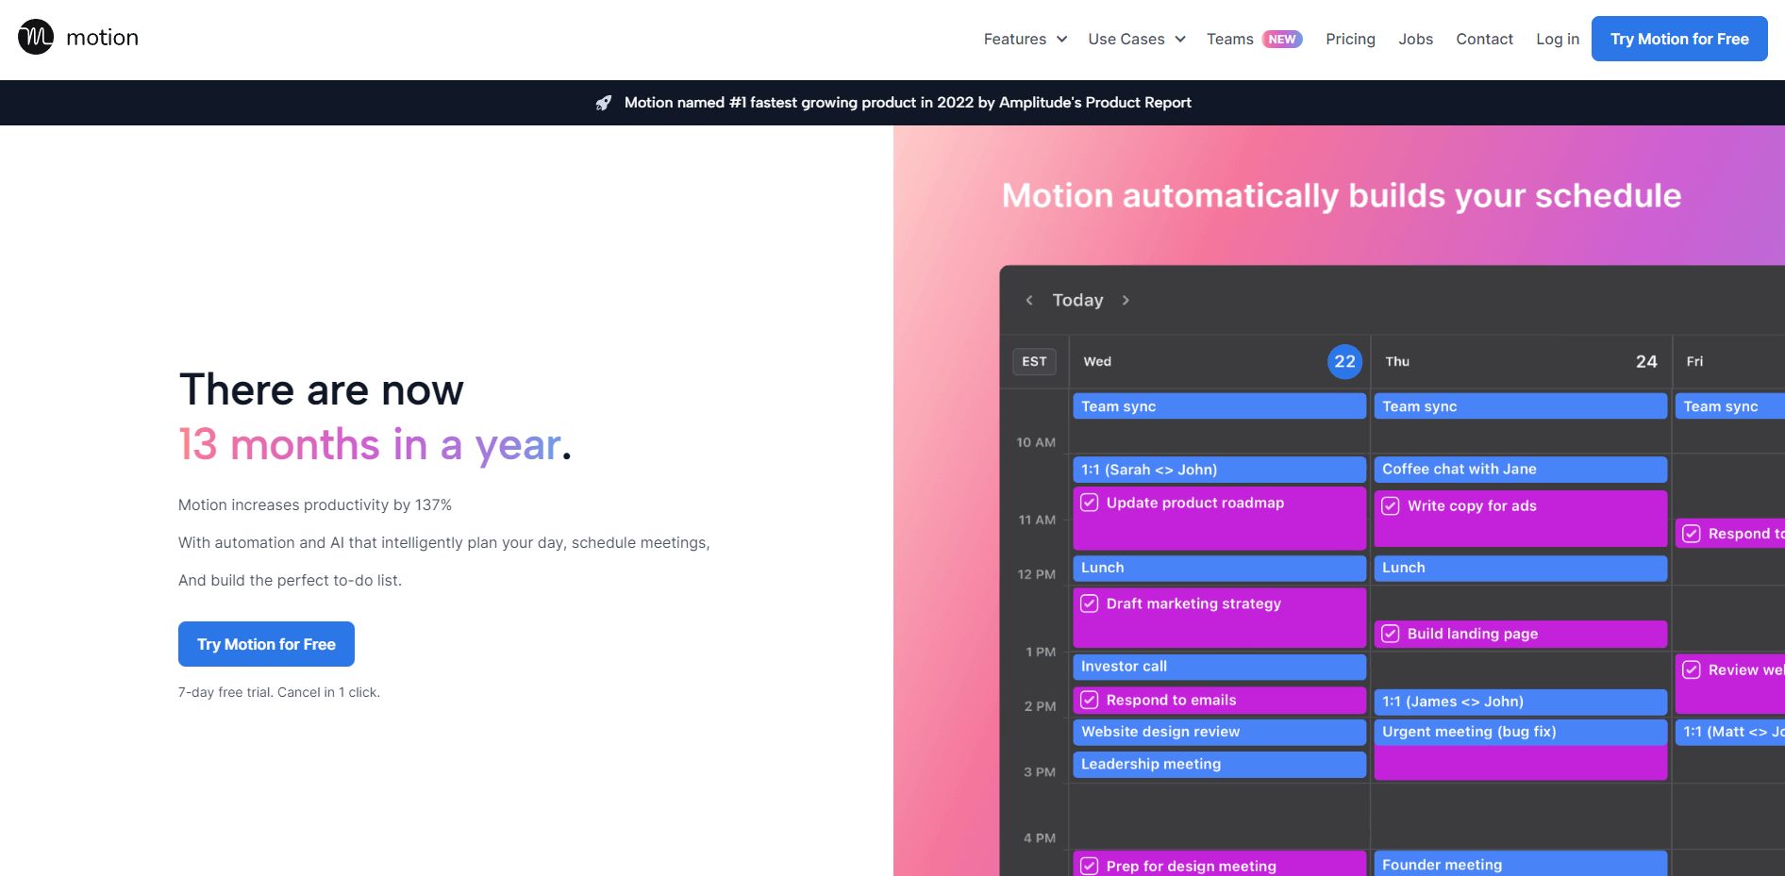Viewport: 1785px width, 876px height.
Task: Click the 12 PM time label
Action: coord(1036,574)
